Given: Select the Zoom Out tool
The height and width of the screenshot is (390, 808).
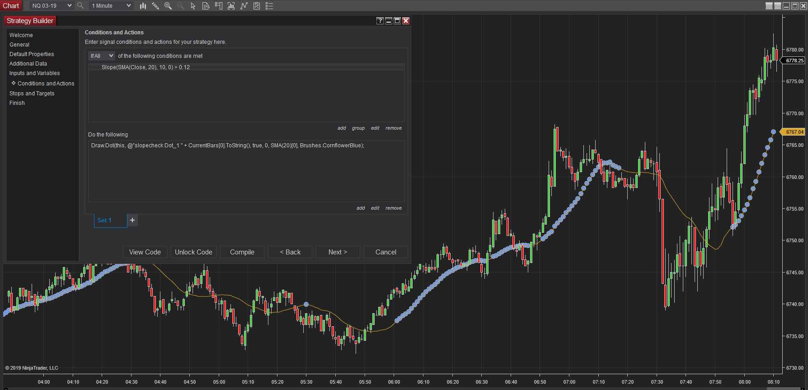Looking at the screenshot, I should 180,6.
